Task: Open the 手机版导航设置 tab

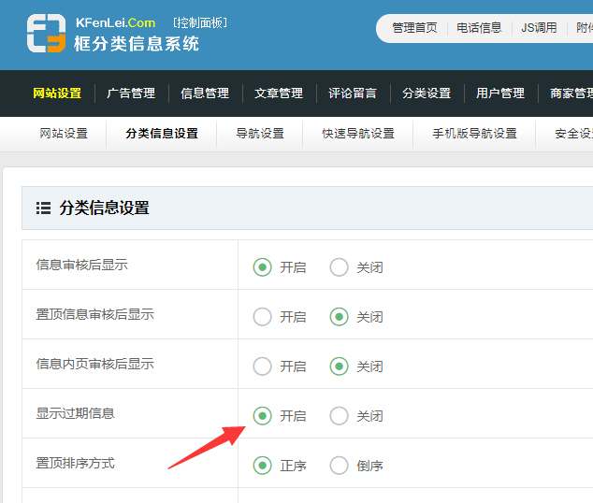Action: tap(474, 134)
